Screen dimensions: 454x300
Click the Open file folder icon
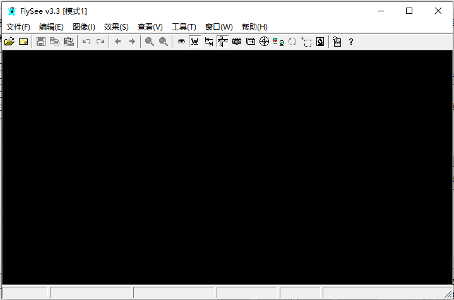coord(9,42)
